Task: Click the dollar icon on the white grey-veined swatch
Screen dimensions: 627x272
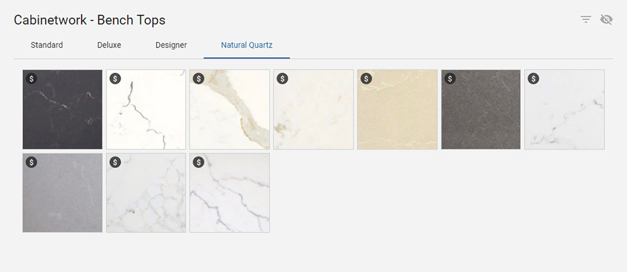Action: click(x=115, y=78)
